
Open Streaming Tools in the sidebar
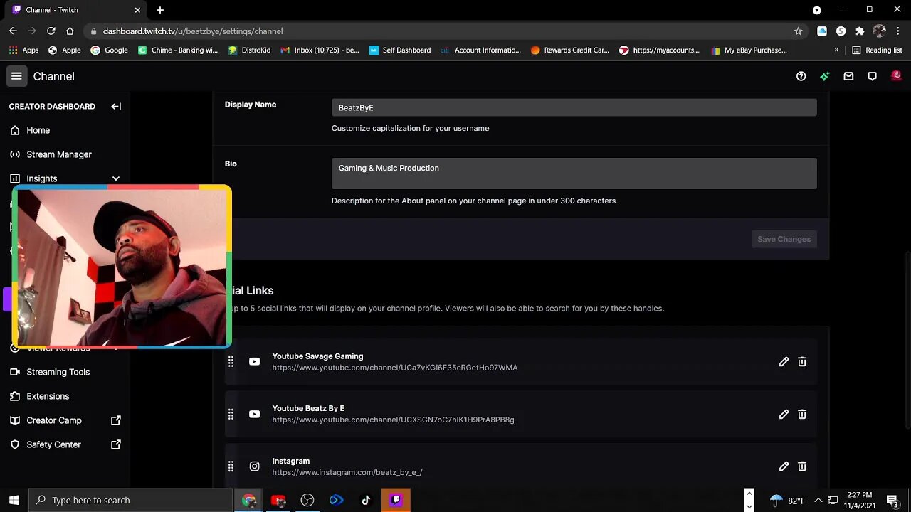pos(58,372)
